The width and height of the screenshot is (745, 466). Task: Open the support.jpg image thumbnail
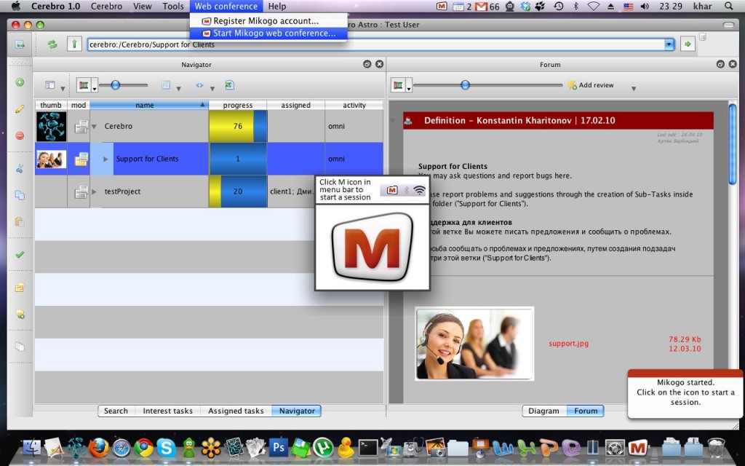pos(474,344)
